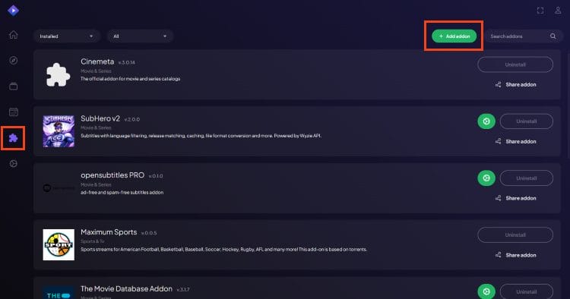This screenshot has height=299, width=570.
Task: Open the Addons puzzle icon in sidebar
Action: (x=14, y=138)
